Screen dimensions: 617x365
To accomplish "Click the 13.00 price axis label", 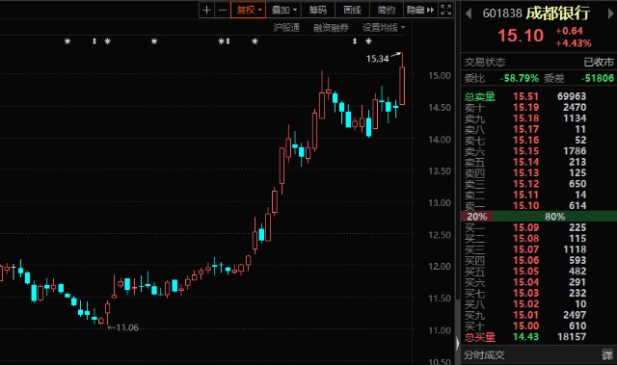I will (x=440, y=203).
